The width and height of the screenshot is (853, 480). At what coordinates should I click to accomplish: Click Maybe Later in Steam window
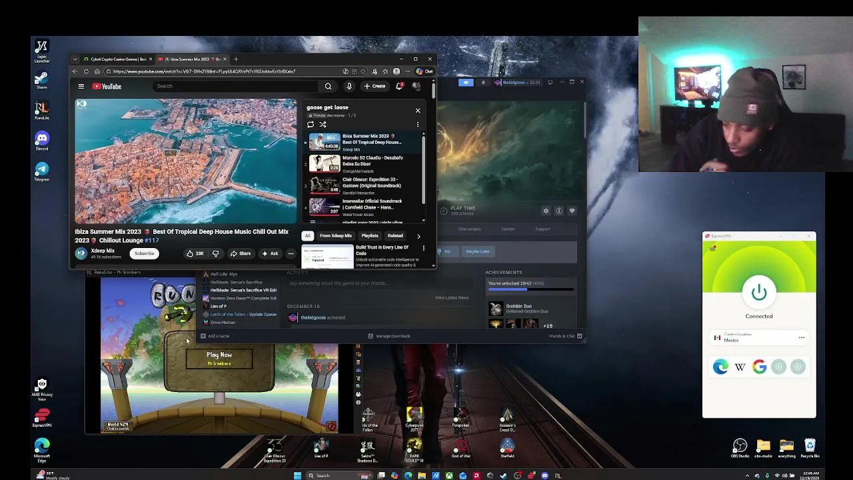click(478, 251)
